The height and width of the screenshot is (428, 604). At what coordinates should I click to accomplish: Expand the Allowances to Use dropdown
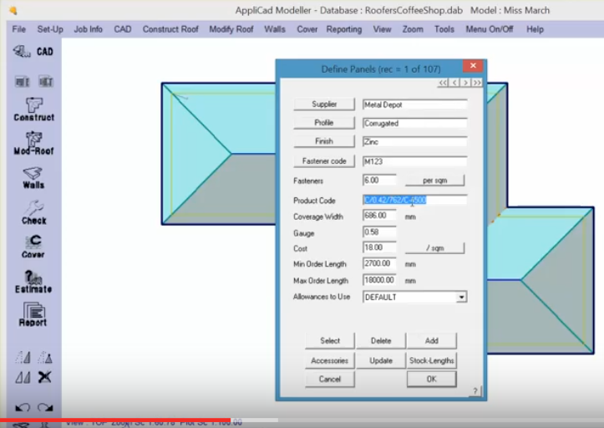[461, 297]
